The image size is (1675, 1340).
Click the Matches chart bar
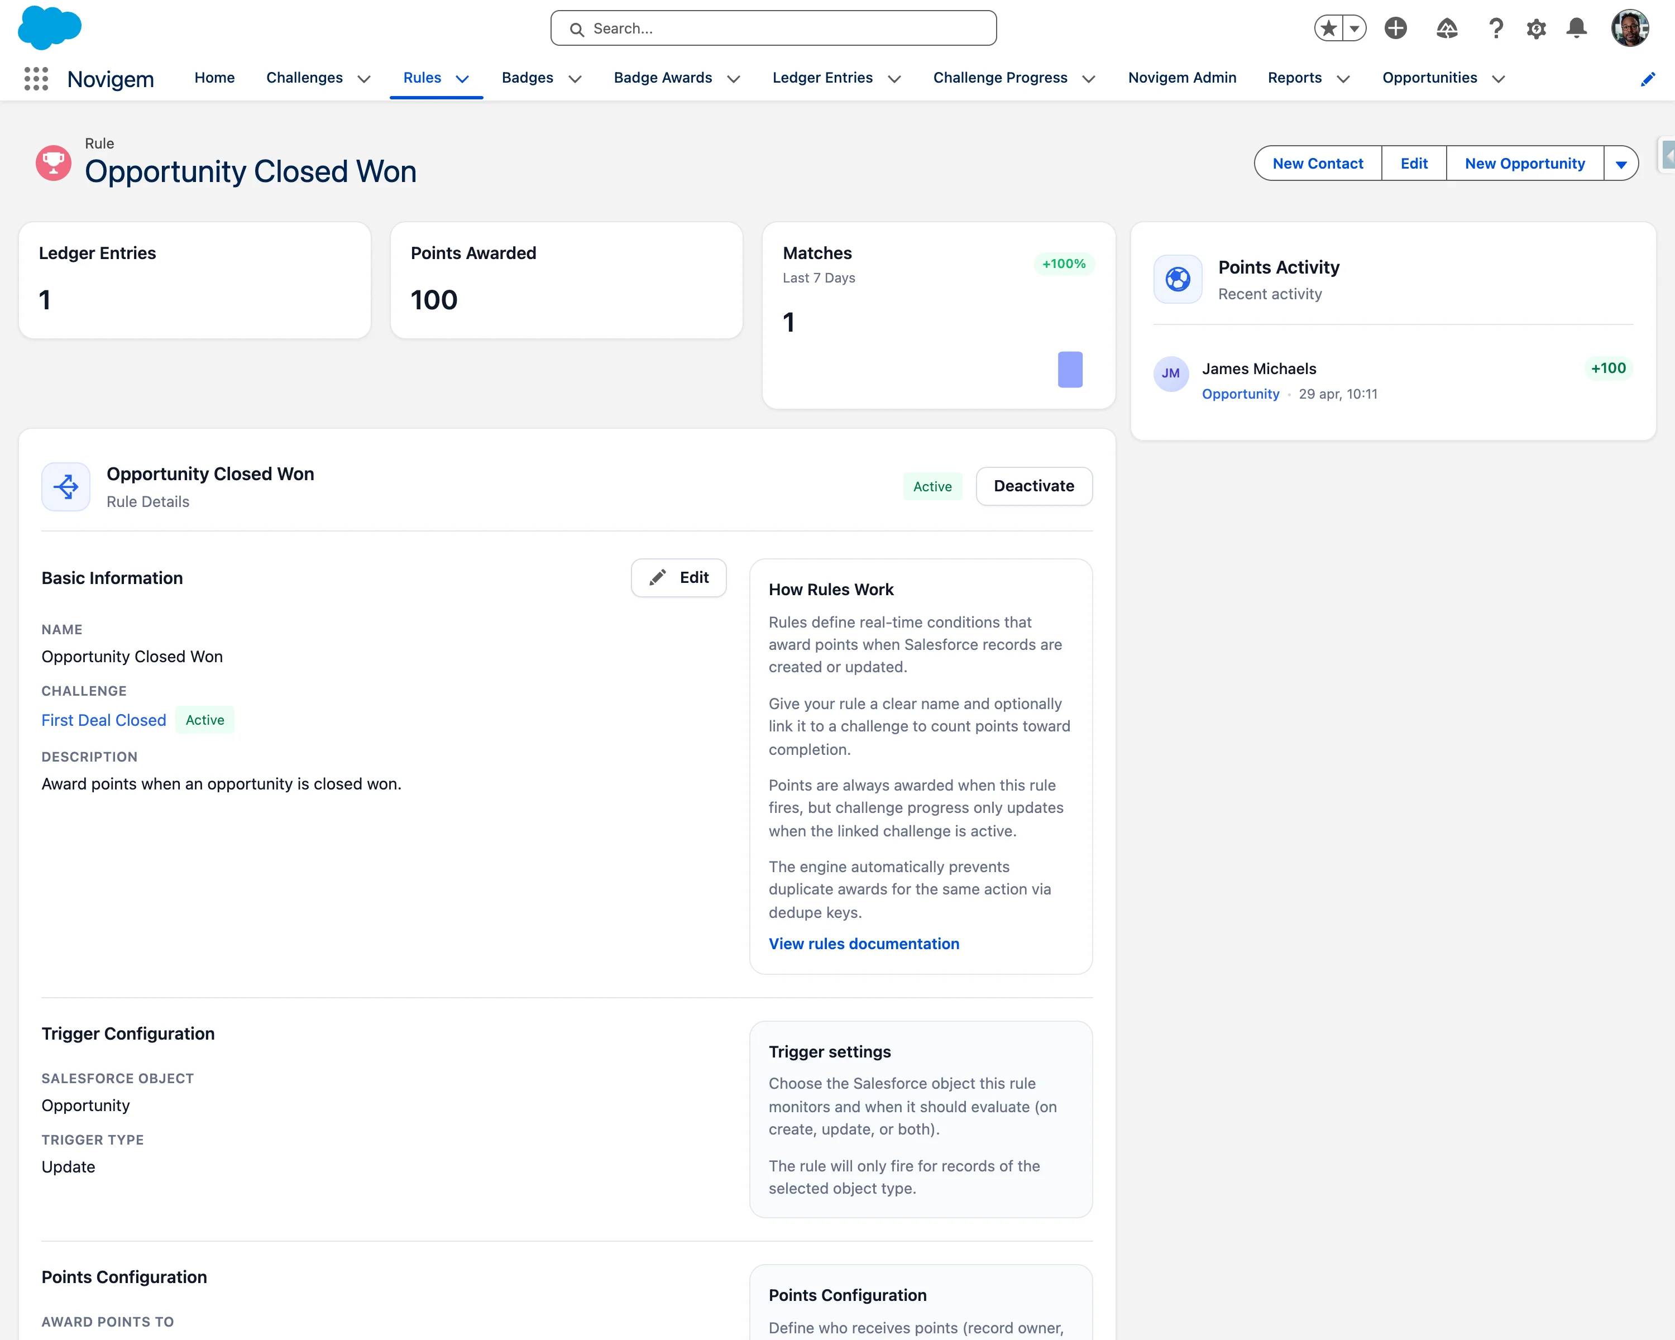click(1070, 370)
